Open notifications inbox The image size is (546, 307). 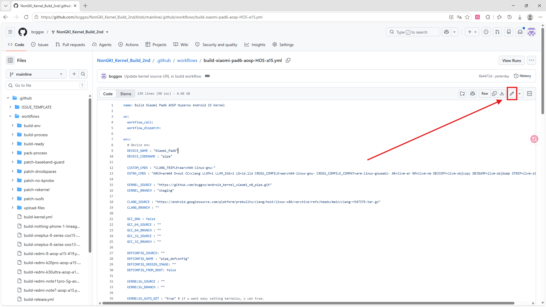pos(520,32)
